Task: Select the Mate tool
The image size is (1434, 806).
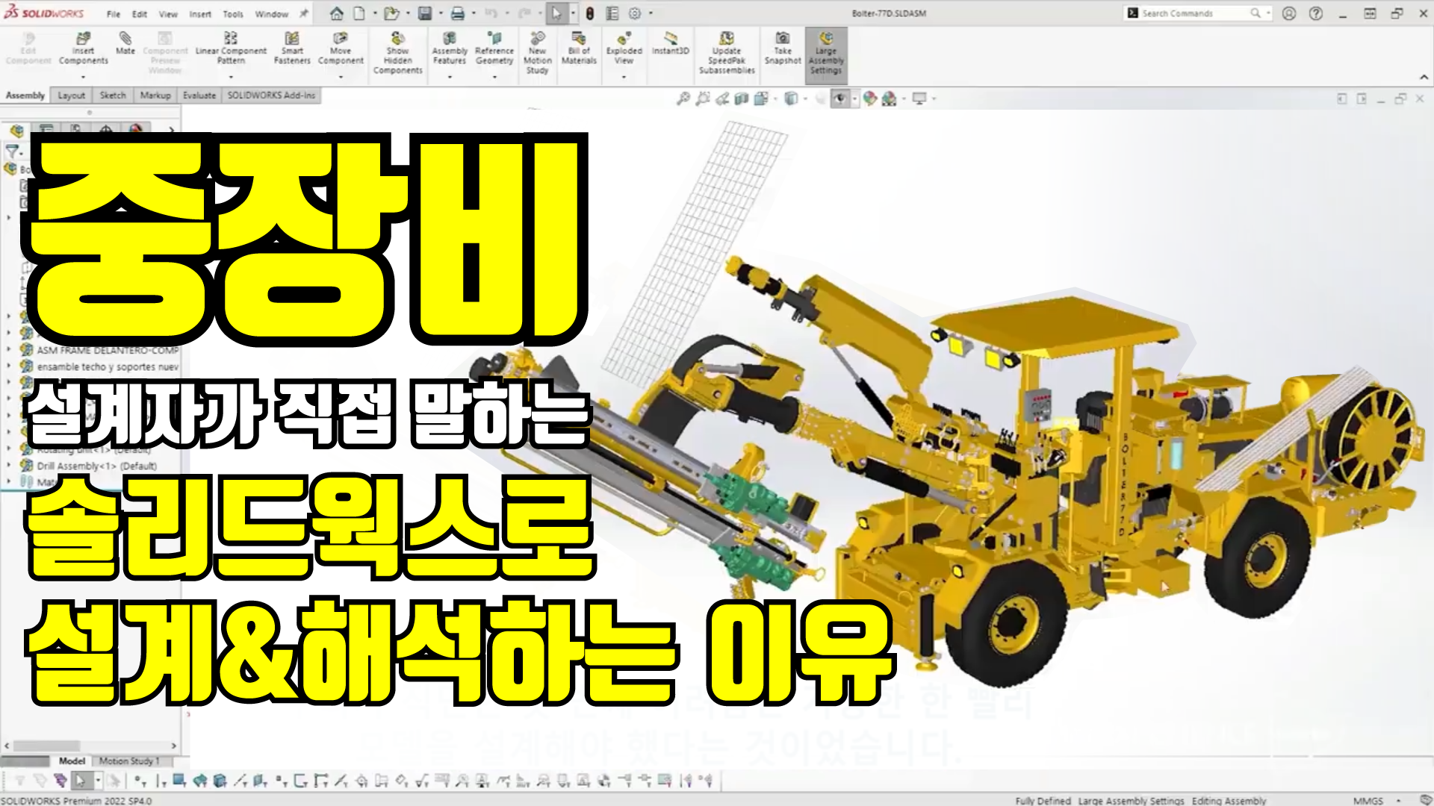Action: coord(125,43)
